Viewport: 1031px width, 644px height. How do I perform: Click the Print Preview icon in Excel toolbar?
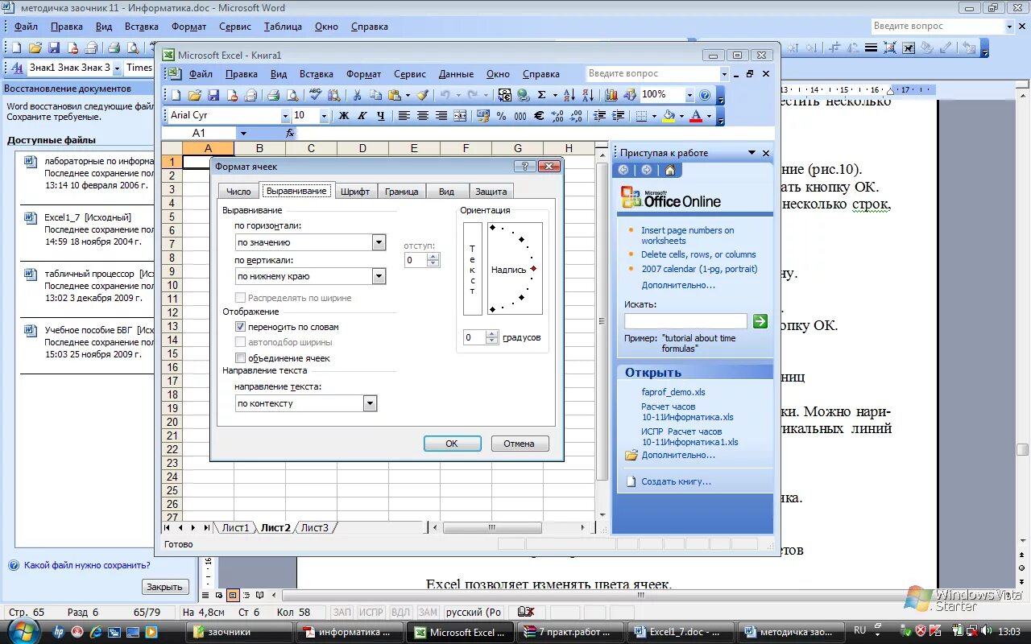coord(292,95)
